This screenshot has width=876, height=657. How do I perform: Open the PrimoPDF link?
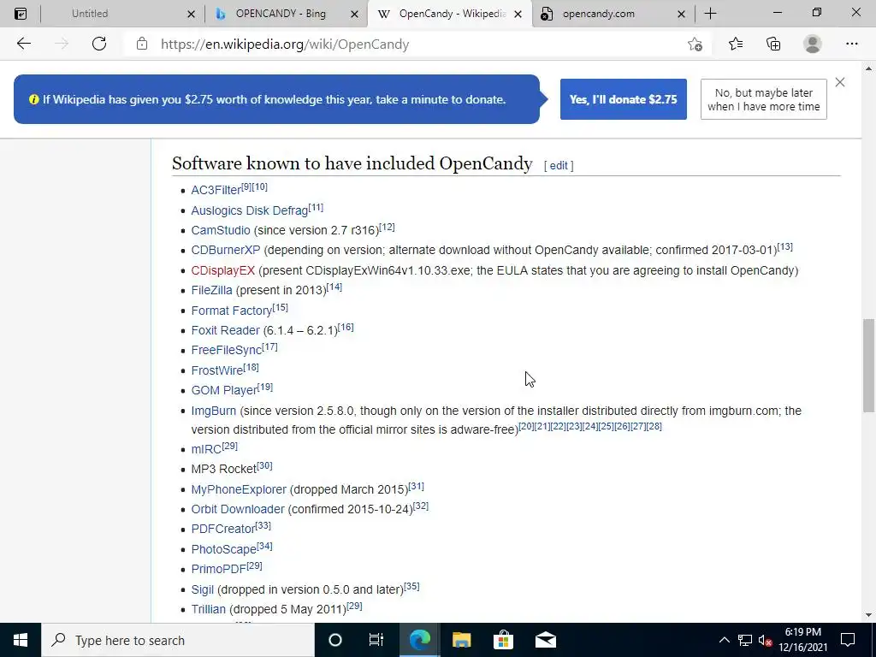(218, 569)
